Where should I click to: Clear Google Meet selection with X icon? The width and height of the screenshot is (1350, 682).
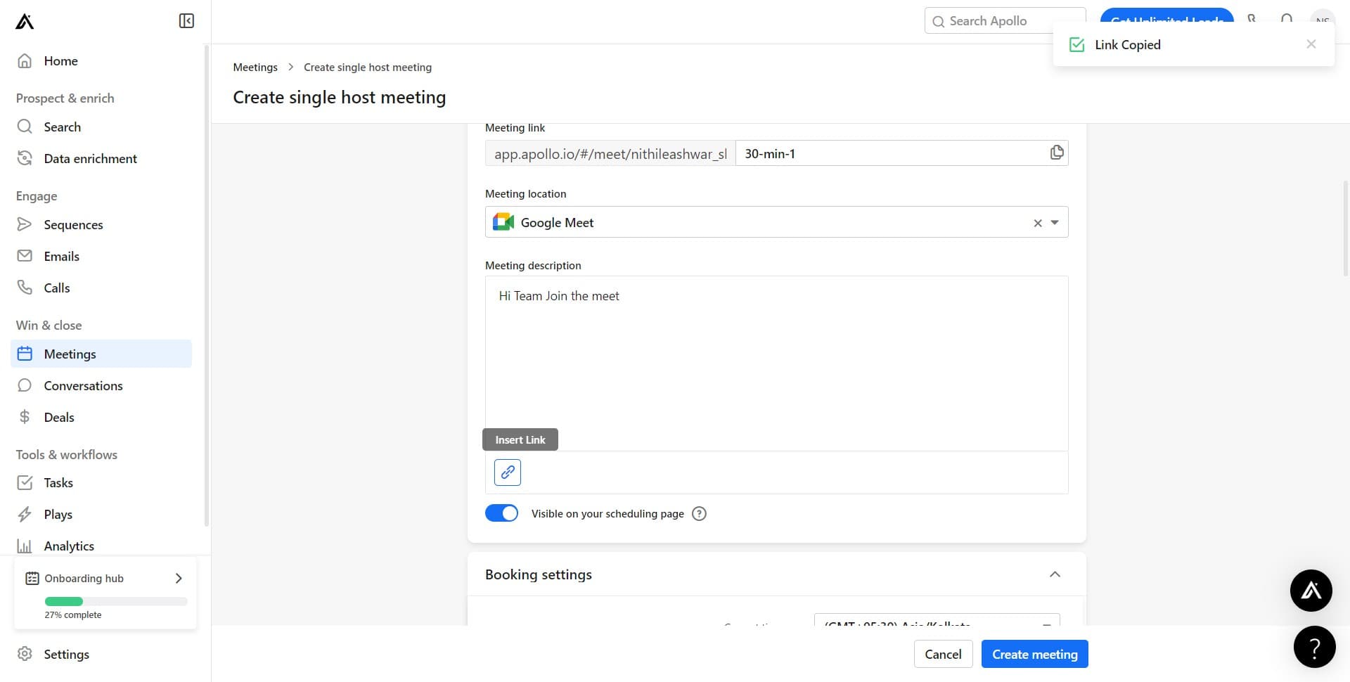[x=1037, y=223]
